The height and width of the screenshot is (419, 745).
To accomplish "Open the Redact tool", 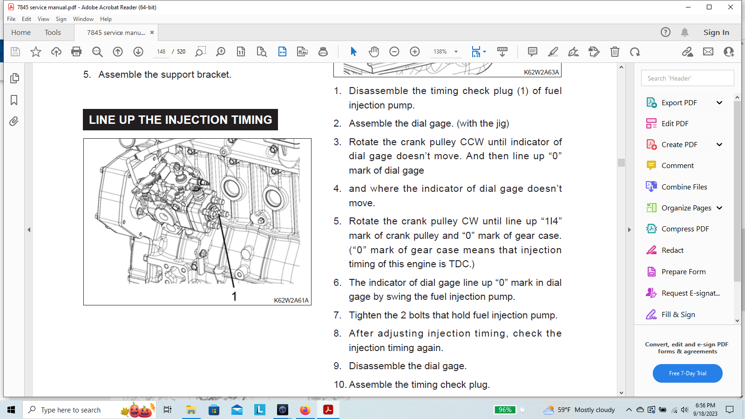I will (x=665, y=250).
